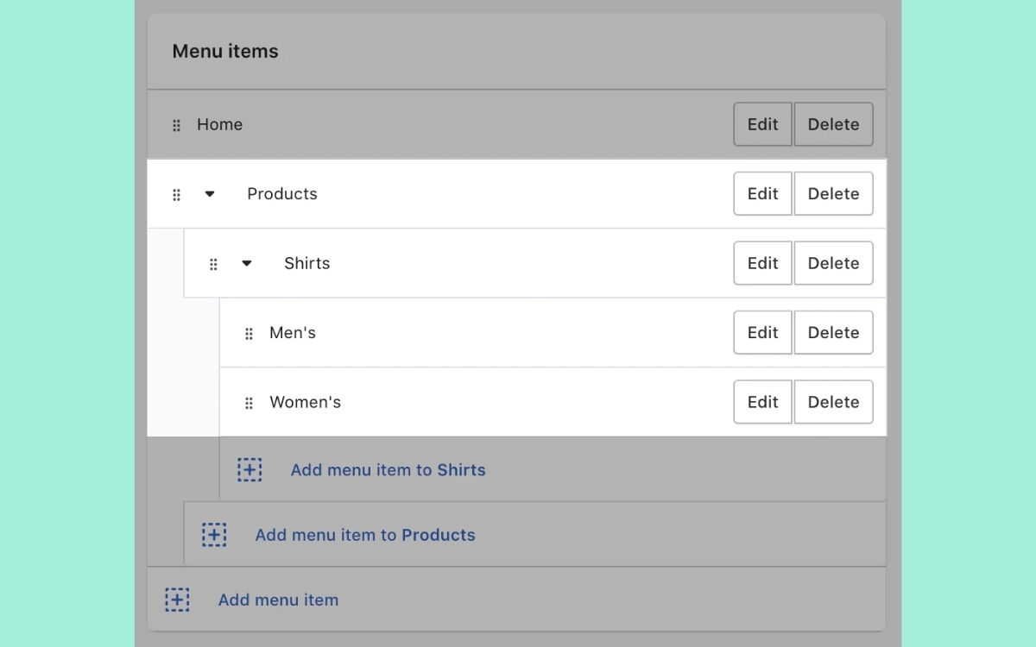Viewport: 1036px width, 647px height.
Task: Edit the Men's menu item
Action: [762, 332]
